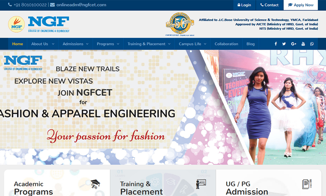Click the Login button
The height and width of the screenshot is (196, 326).
(244, 5)
